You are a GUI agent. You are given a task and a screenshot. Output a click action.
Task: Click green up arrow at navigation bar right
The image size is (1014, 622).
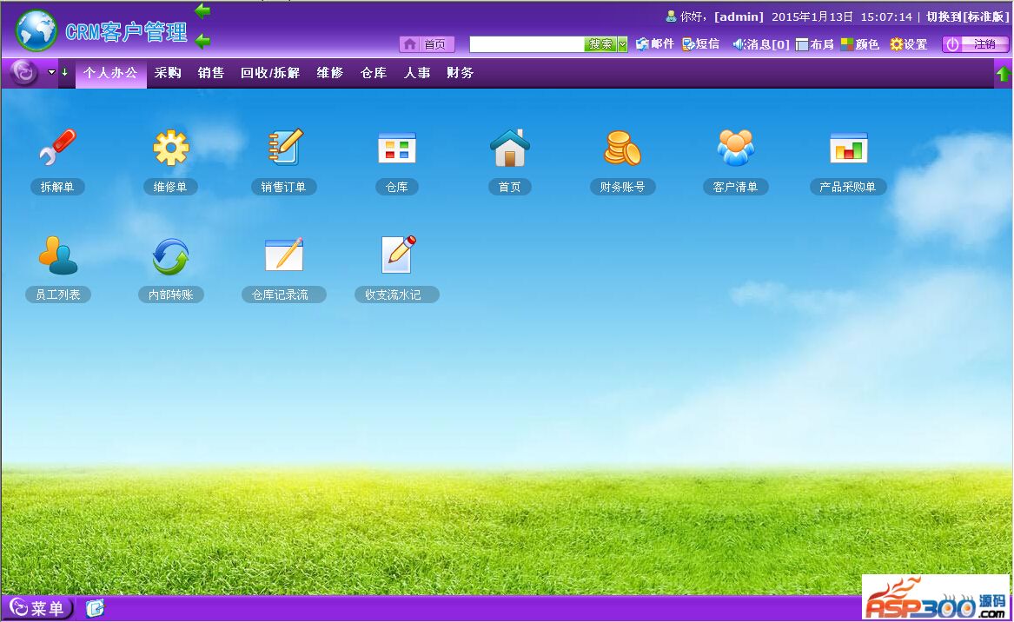pyautogui.click(x=1003, y=76)
